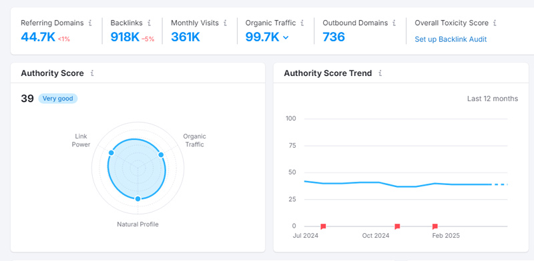The width and height of the screenshot is (534, 261).
Task: Click the red flag near Feb 2025
Action: click(x=435, y=226)
